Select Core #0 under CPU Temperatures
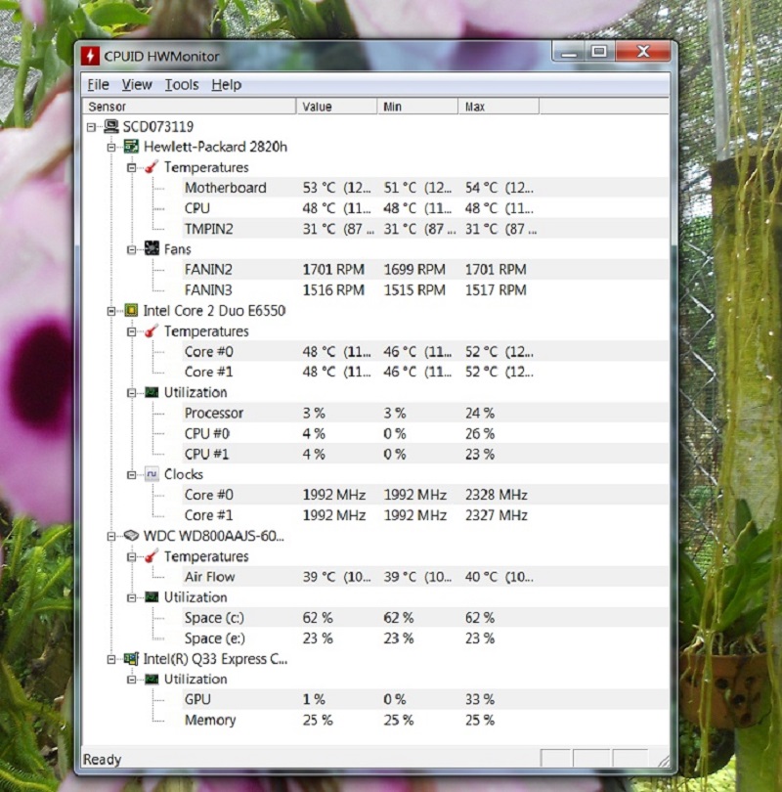This screenshot has height=792, width=782. click(425, 351)
